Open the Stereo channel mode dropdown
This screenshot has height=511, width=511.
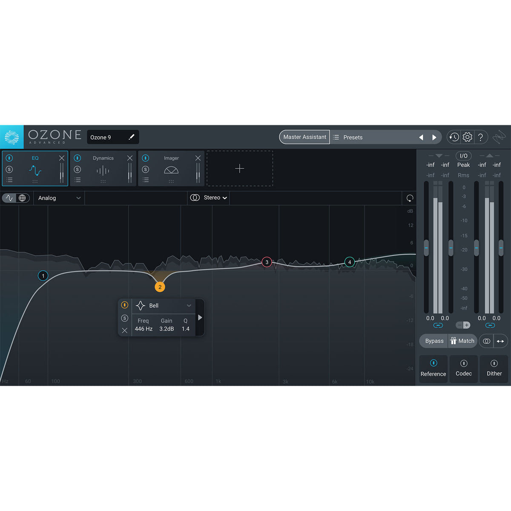(x=215, y=198)
